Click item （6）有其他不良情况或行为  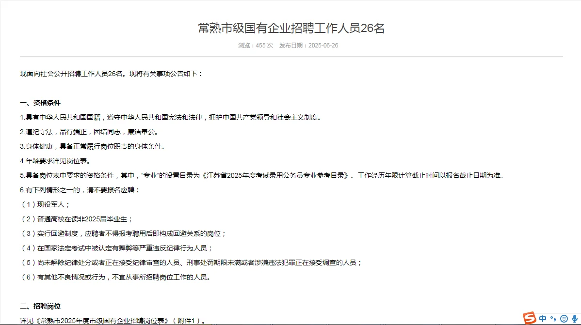pyautogui.click(x=115, y=277)
